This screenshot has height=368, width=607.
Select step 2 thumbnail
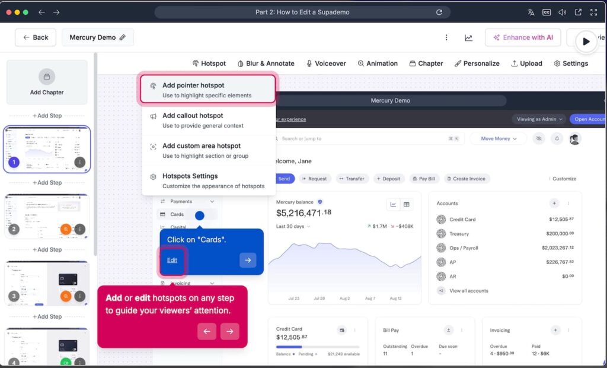pyautogui.click(x=47, y=217)
